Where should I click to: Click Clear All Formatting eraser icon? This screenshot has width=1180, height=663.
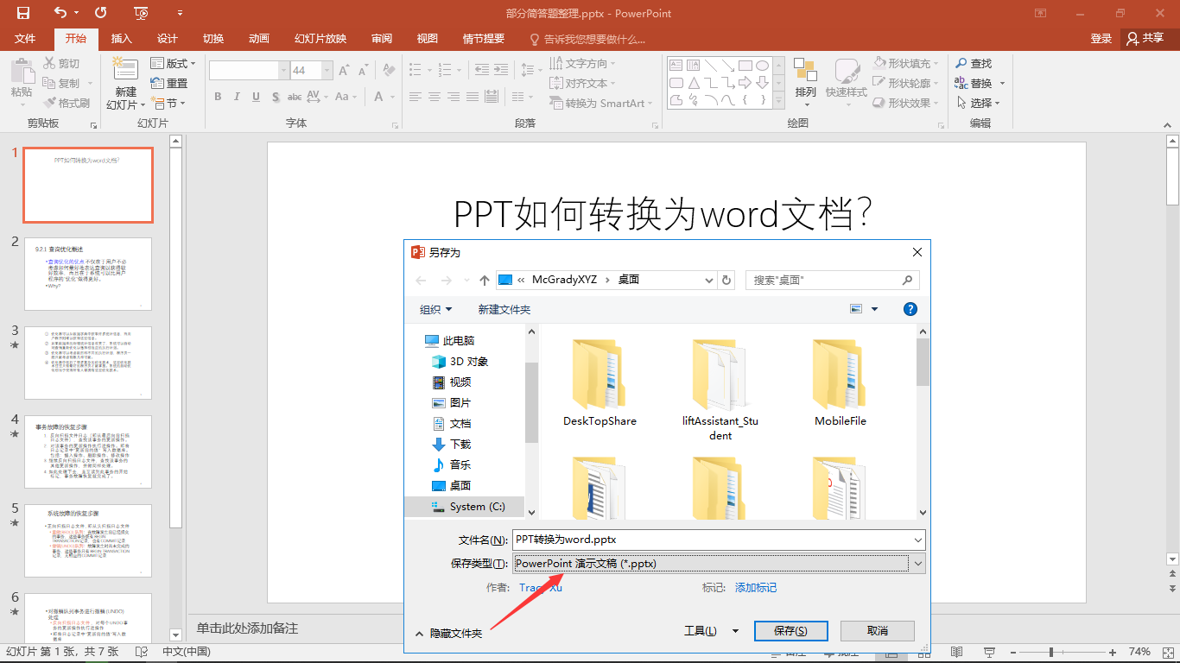coord(389,71)
